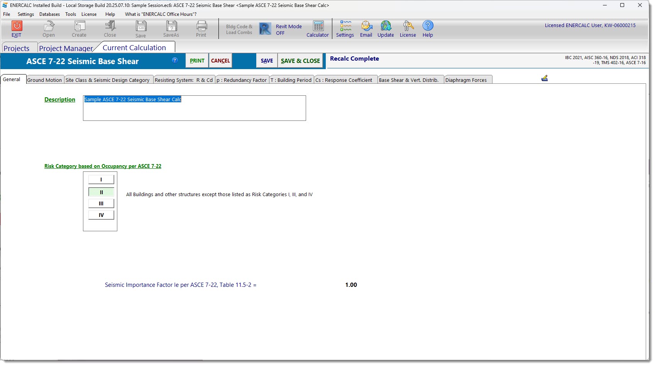This screenshot has height=366, width=655.
Task: Switch to the Ground Motion tab
Action: (x=44, y=80)
